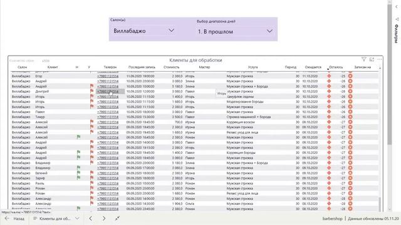Viewport: 401px width, 225px height.
Task: Click the red flag in Раиль's row
Action: pos(91,183)
